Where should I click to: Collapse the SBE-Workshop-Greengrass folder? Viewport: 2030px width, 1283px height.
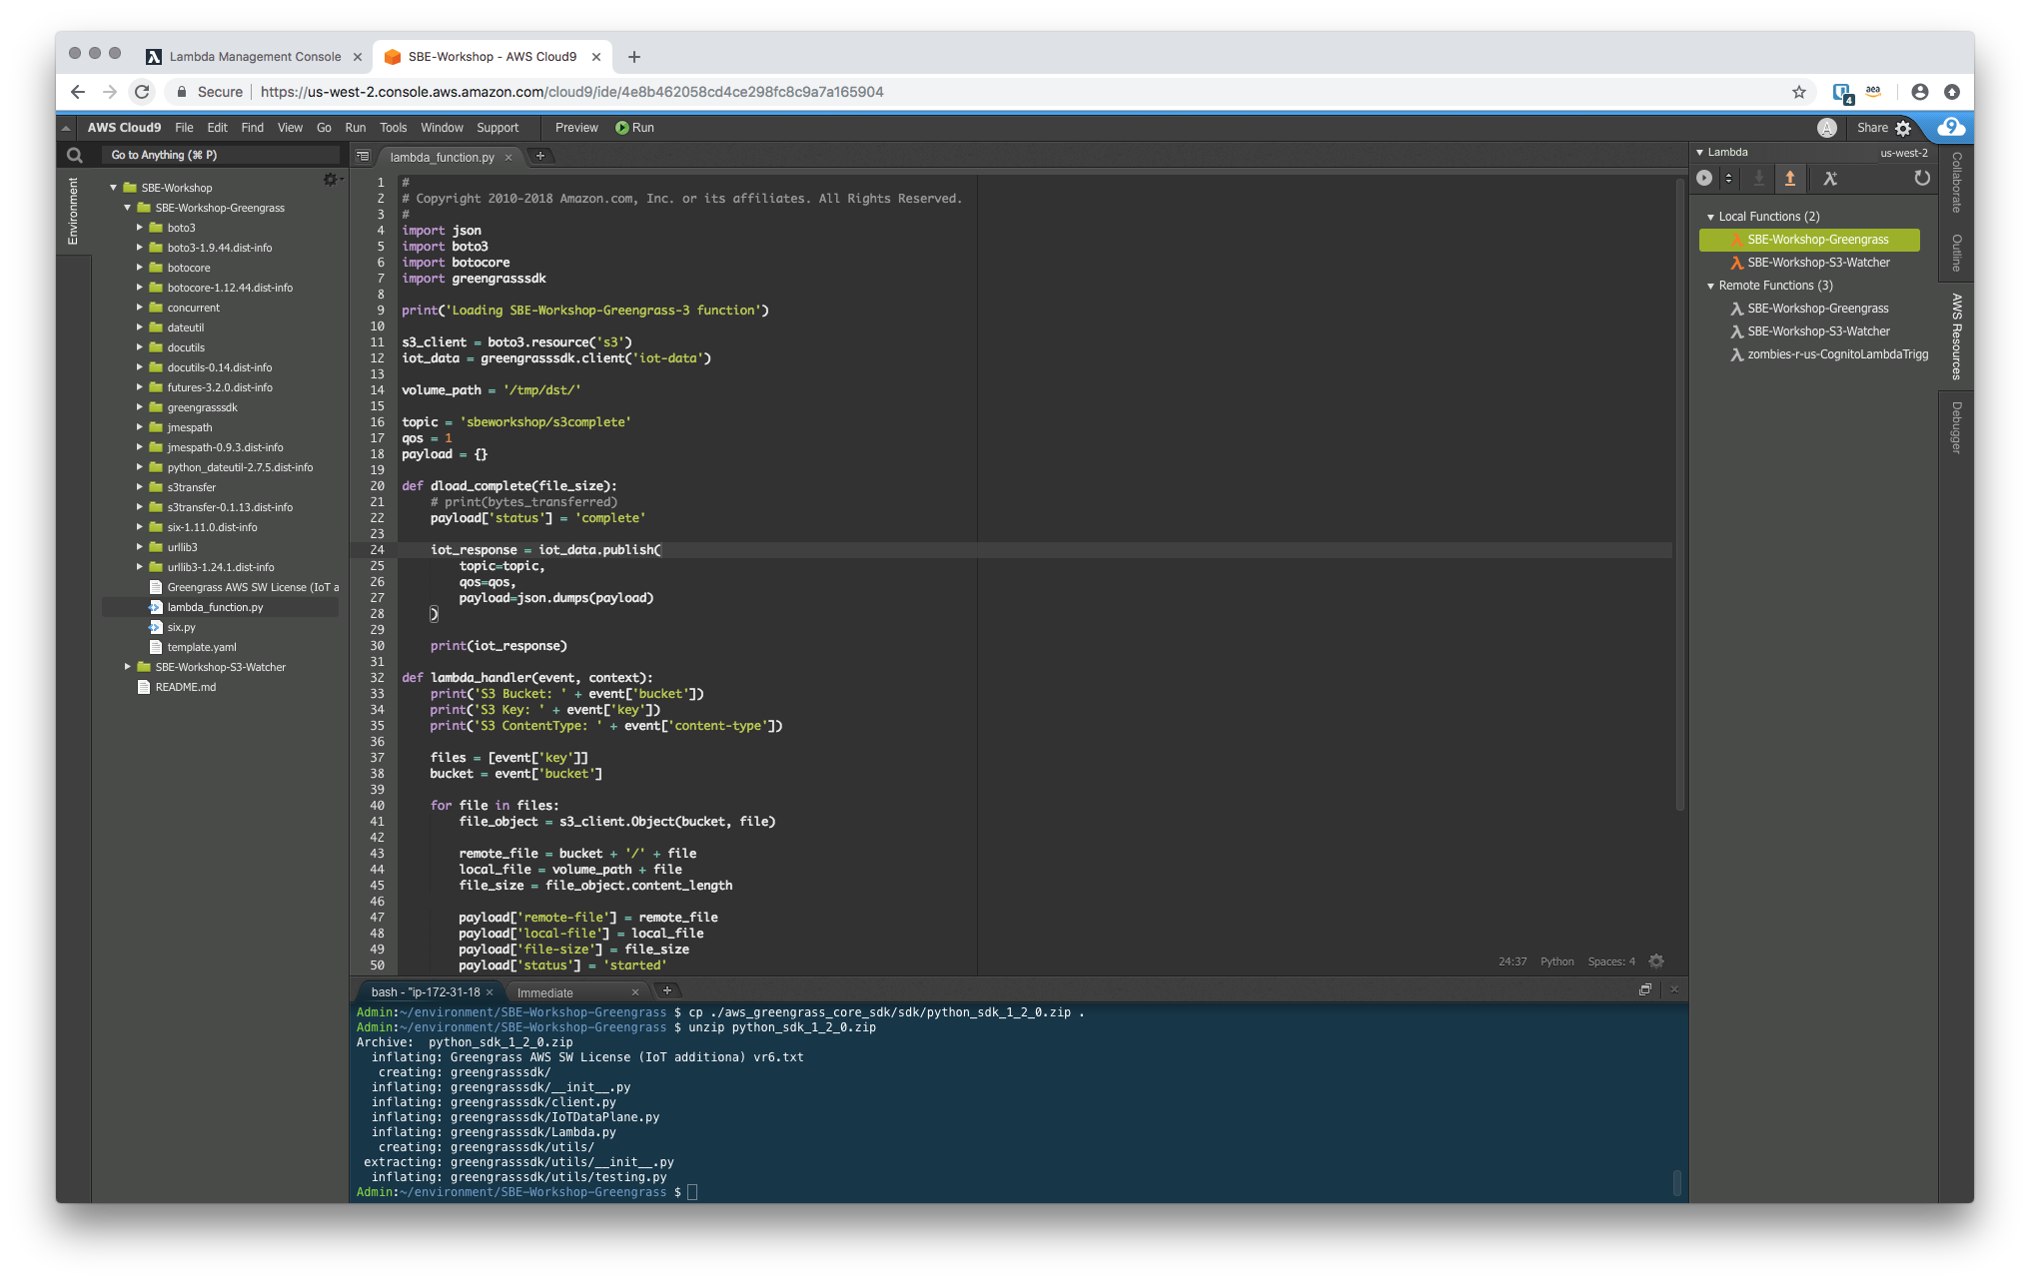[x=128, y=208]
